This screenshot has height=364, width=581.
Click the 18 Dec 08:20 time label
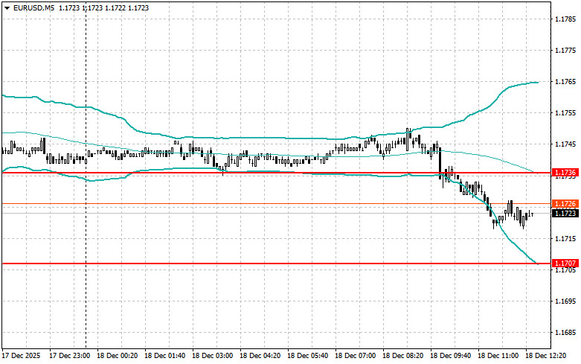402,356
